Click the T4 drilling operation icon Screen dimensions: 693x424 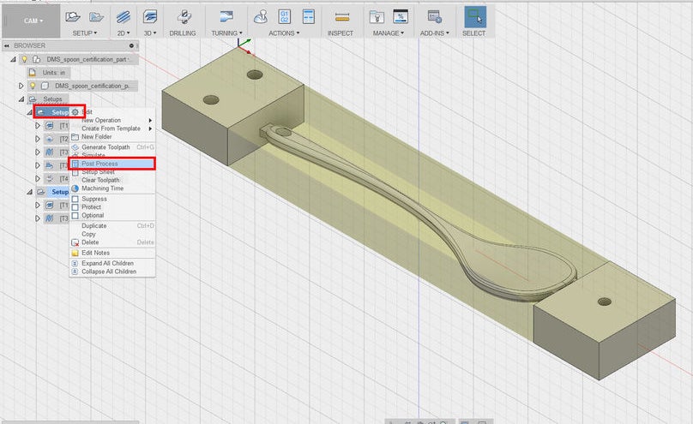coord(50,179)
